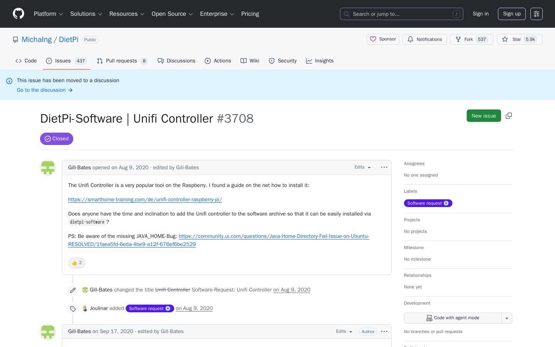Open the MichaIng owner link

click(x=37, y=39)
